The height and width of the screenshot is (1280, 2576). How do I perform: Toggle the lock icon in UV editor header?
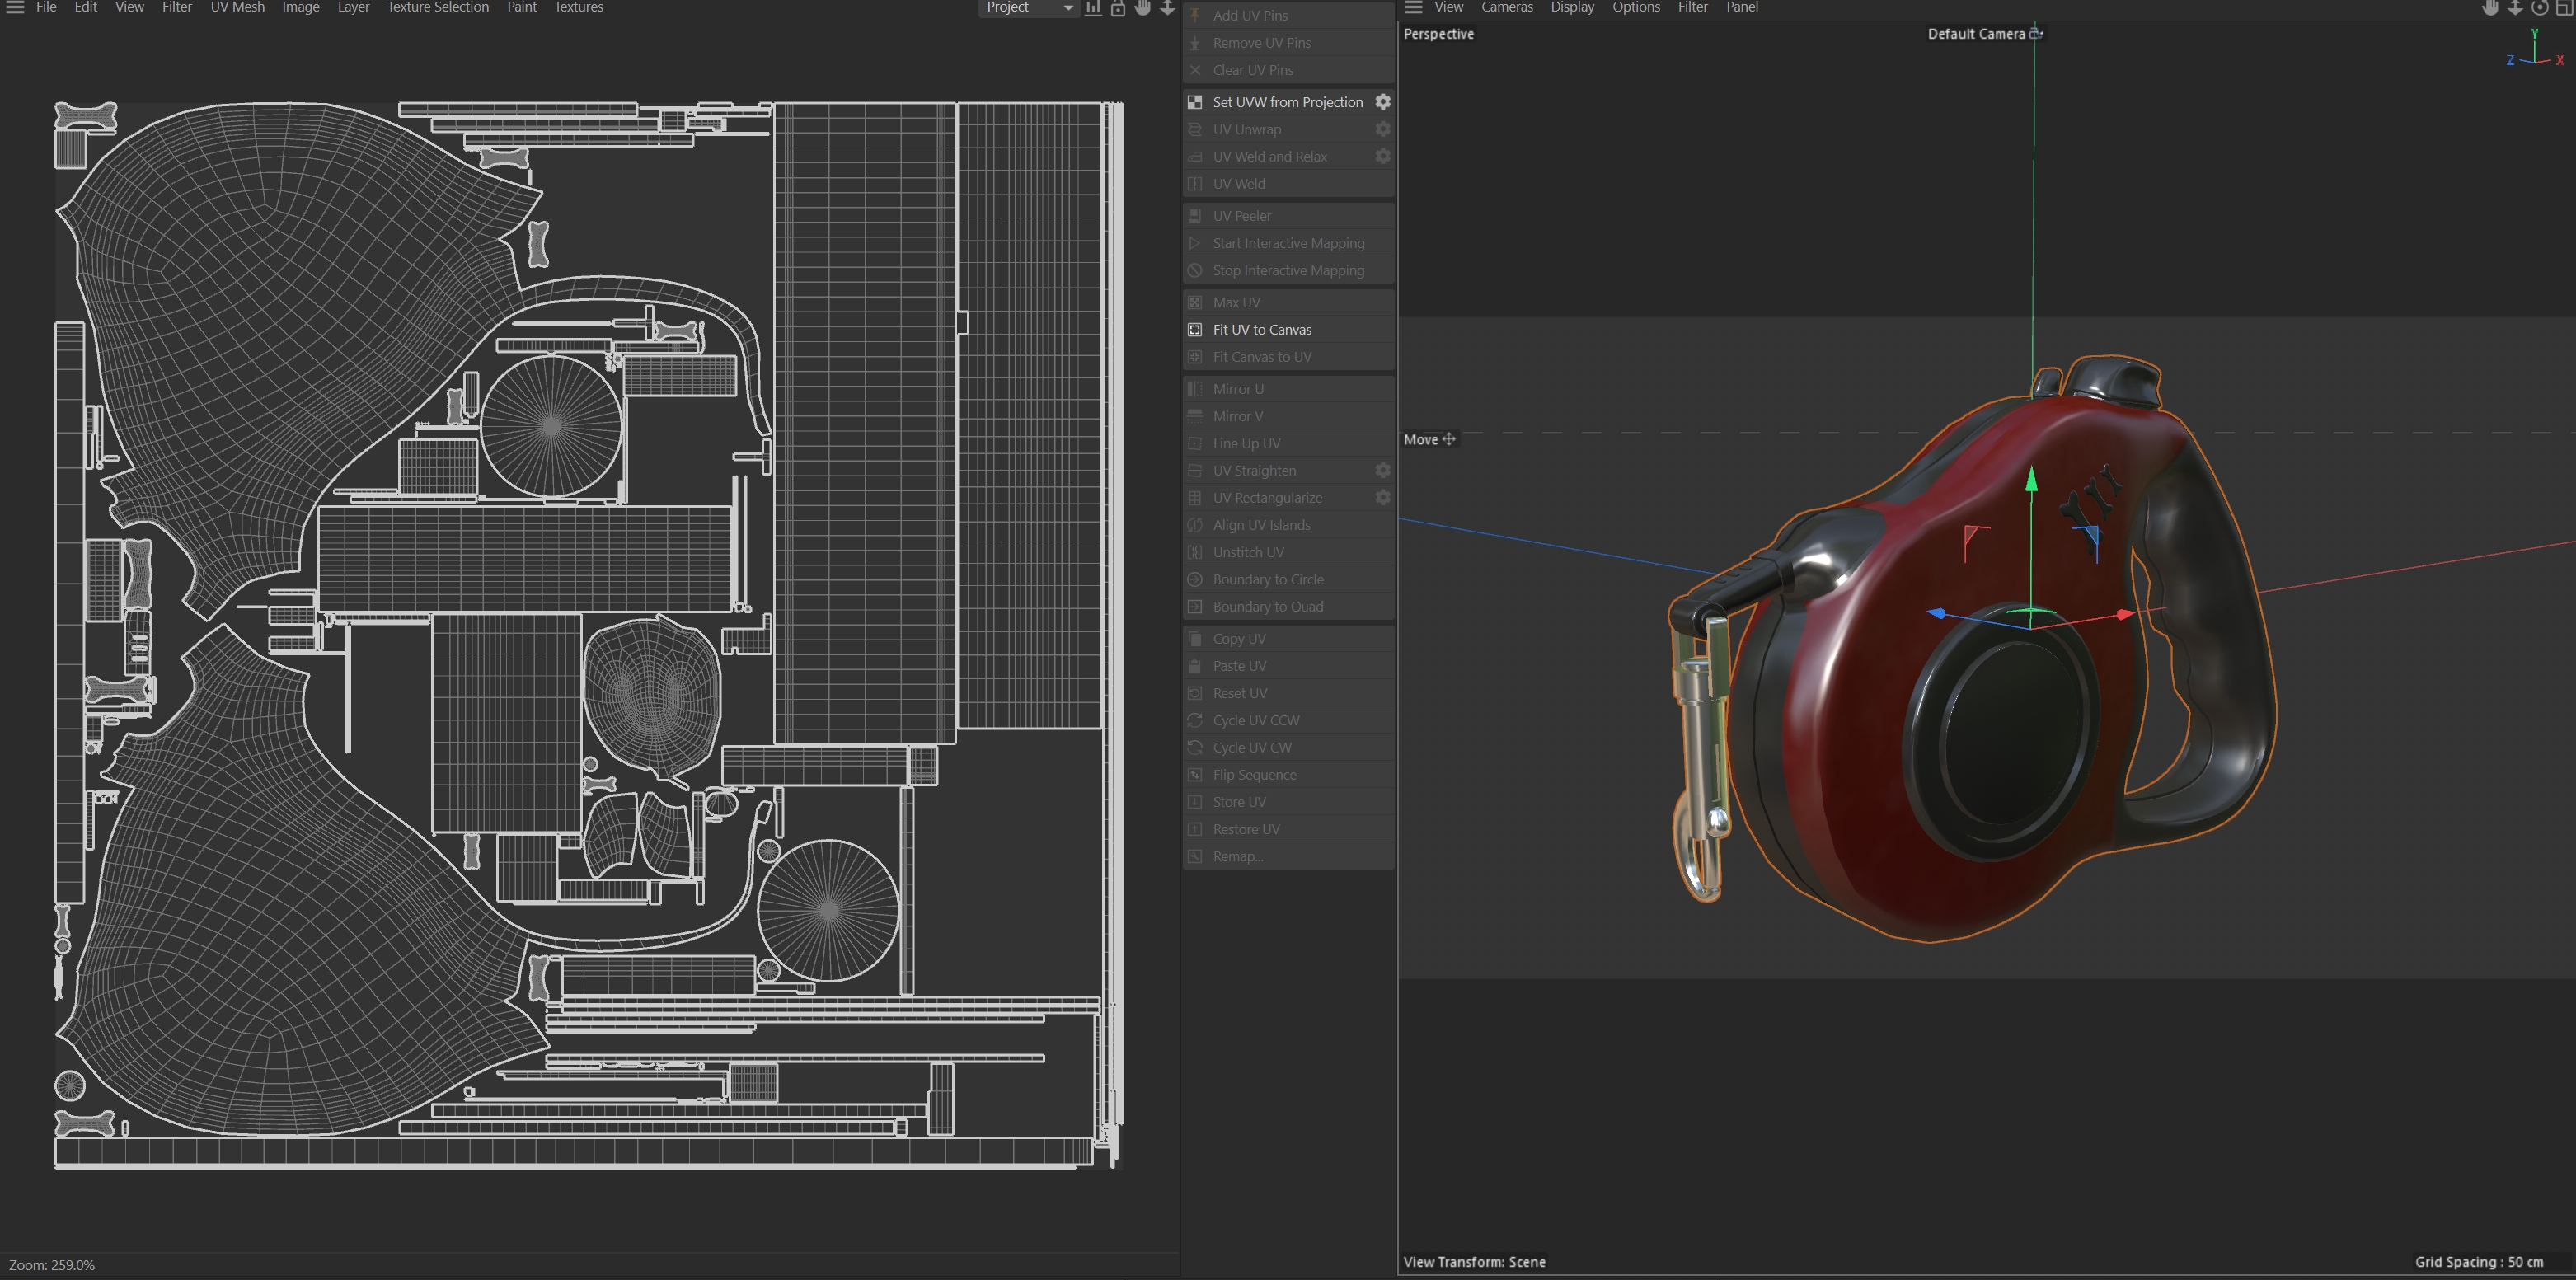[1118, 8]
